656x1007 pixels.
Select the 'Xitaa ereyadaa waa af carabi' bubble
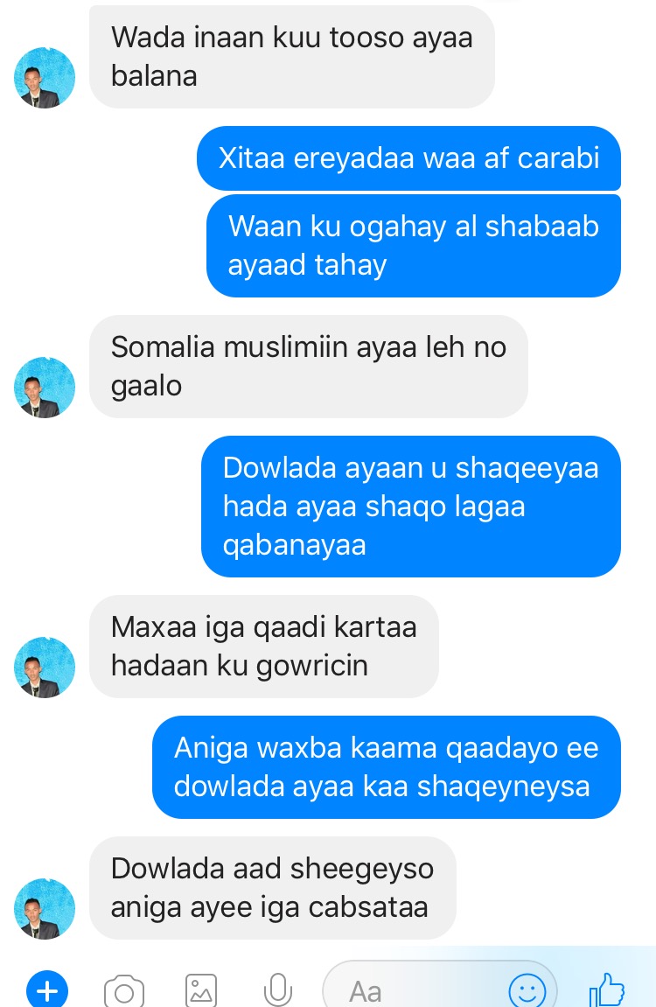tap(408, 158)
